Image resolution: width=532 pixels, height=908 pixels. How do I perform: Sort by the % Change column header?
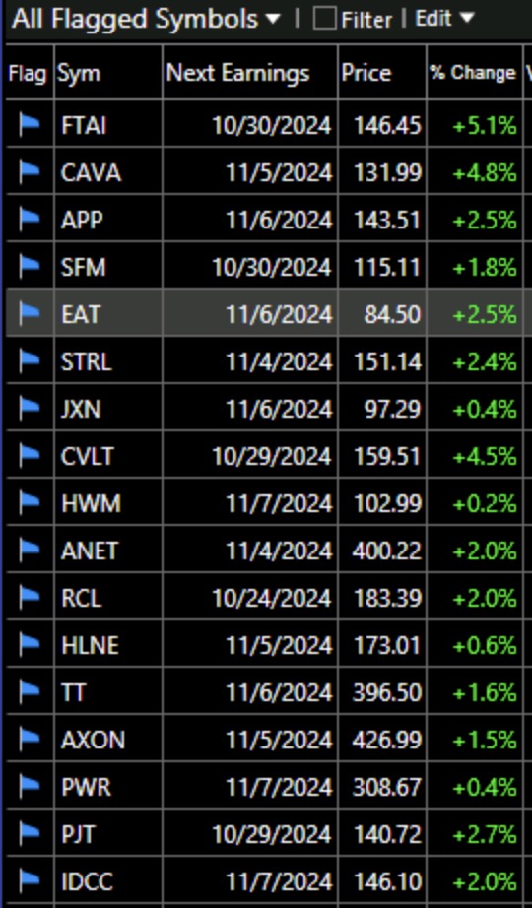tap(474, 73)
